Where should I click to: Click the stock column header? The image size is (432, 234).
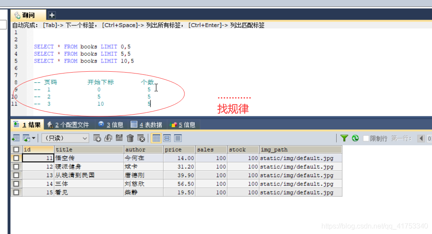click(x=243, y=150)
